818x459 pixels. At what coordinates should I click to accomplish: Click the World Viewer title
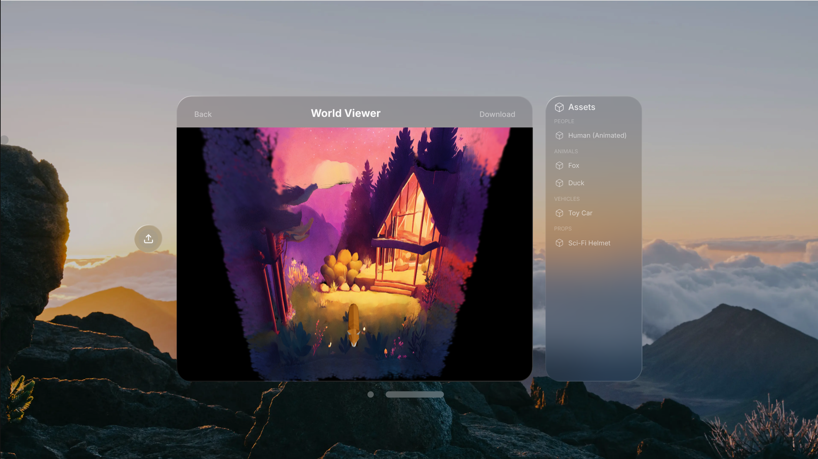(x=345, y=113)
